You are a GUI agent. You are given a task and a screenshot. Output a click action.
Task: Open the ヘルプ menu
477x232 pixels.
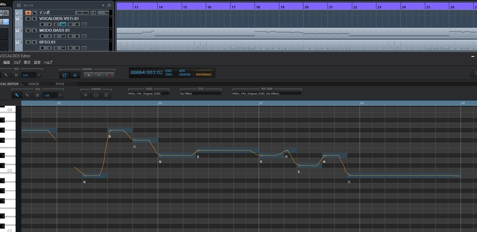click(48, 62)
